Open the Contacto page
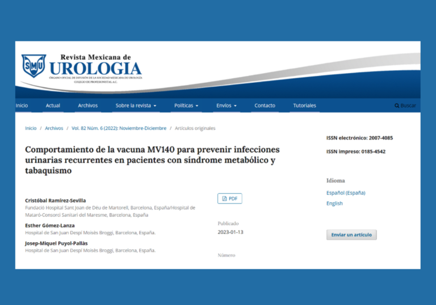Image resolution: width=436 pixels, height=305 pixels. [x=265, y=105]
